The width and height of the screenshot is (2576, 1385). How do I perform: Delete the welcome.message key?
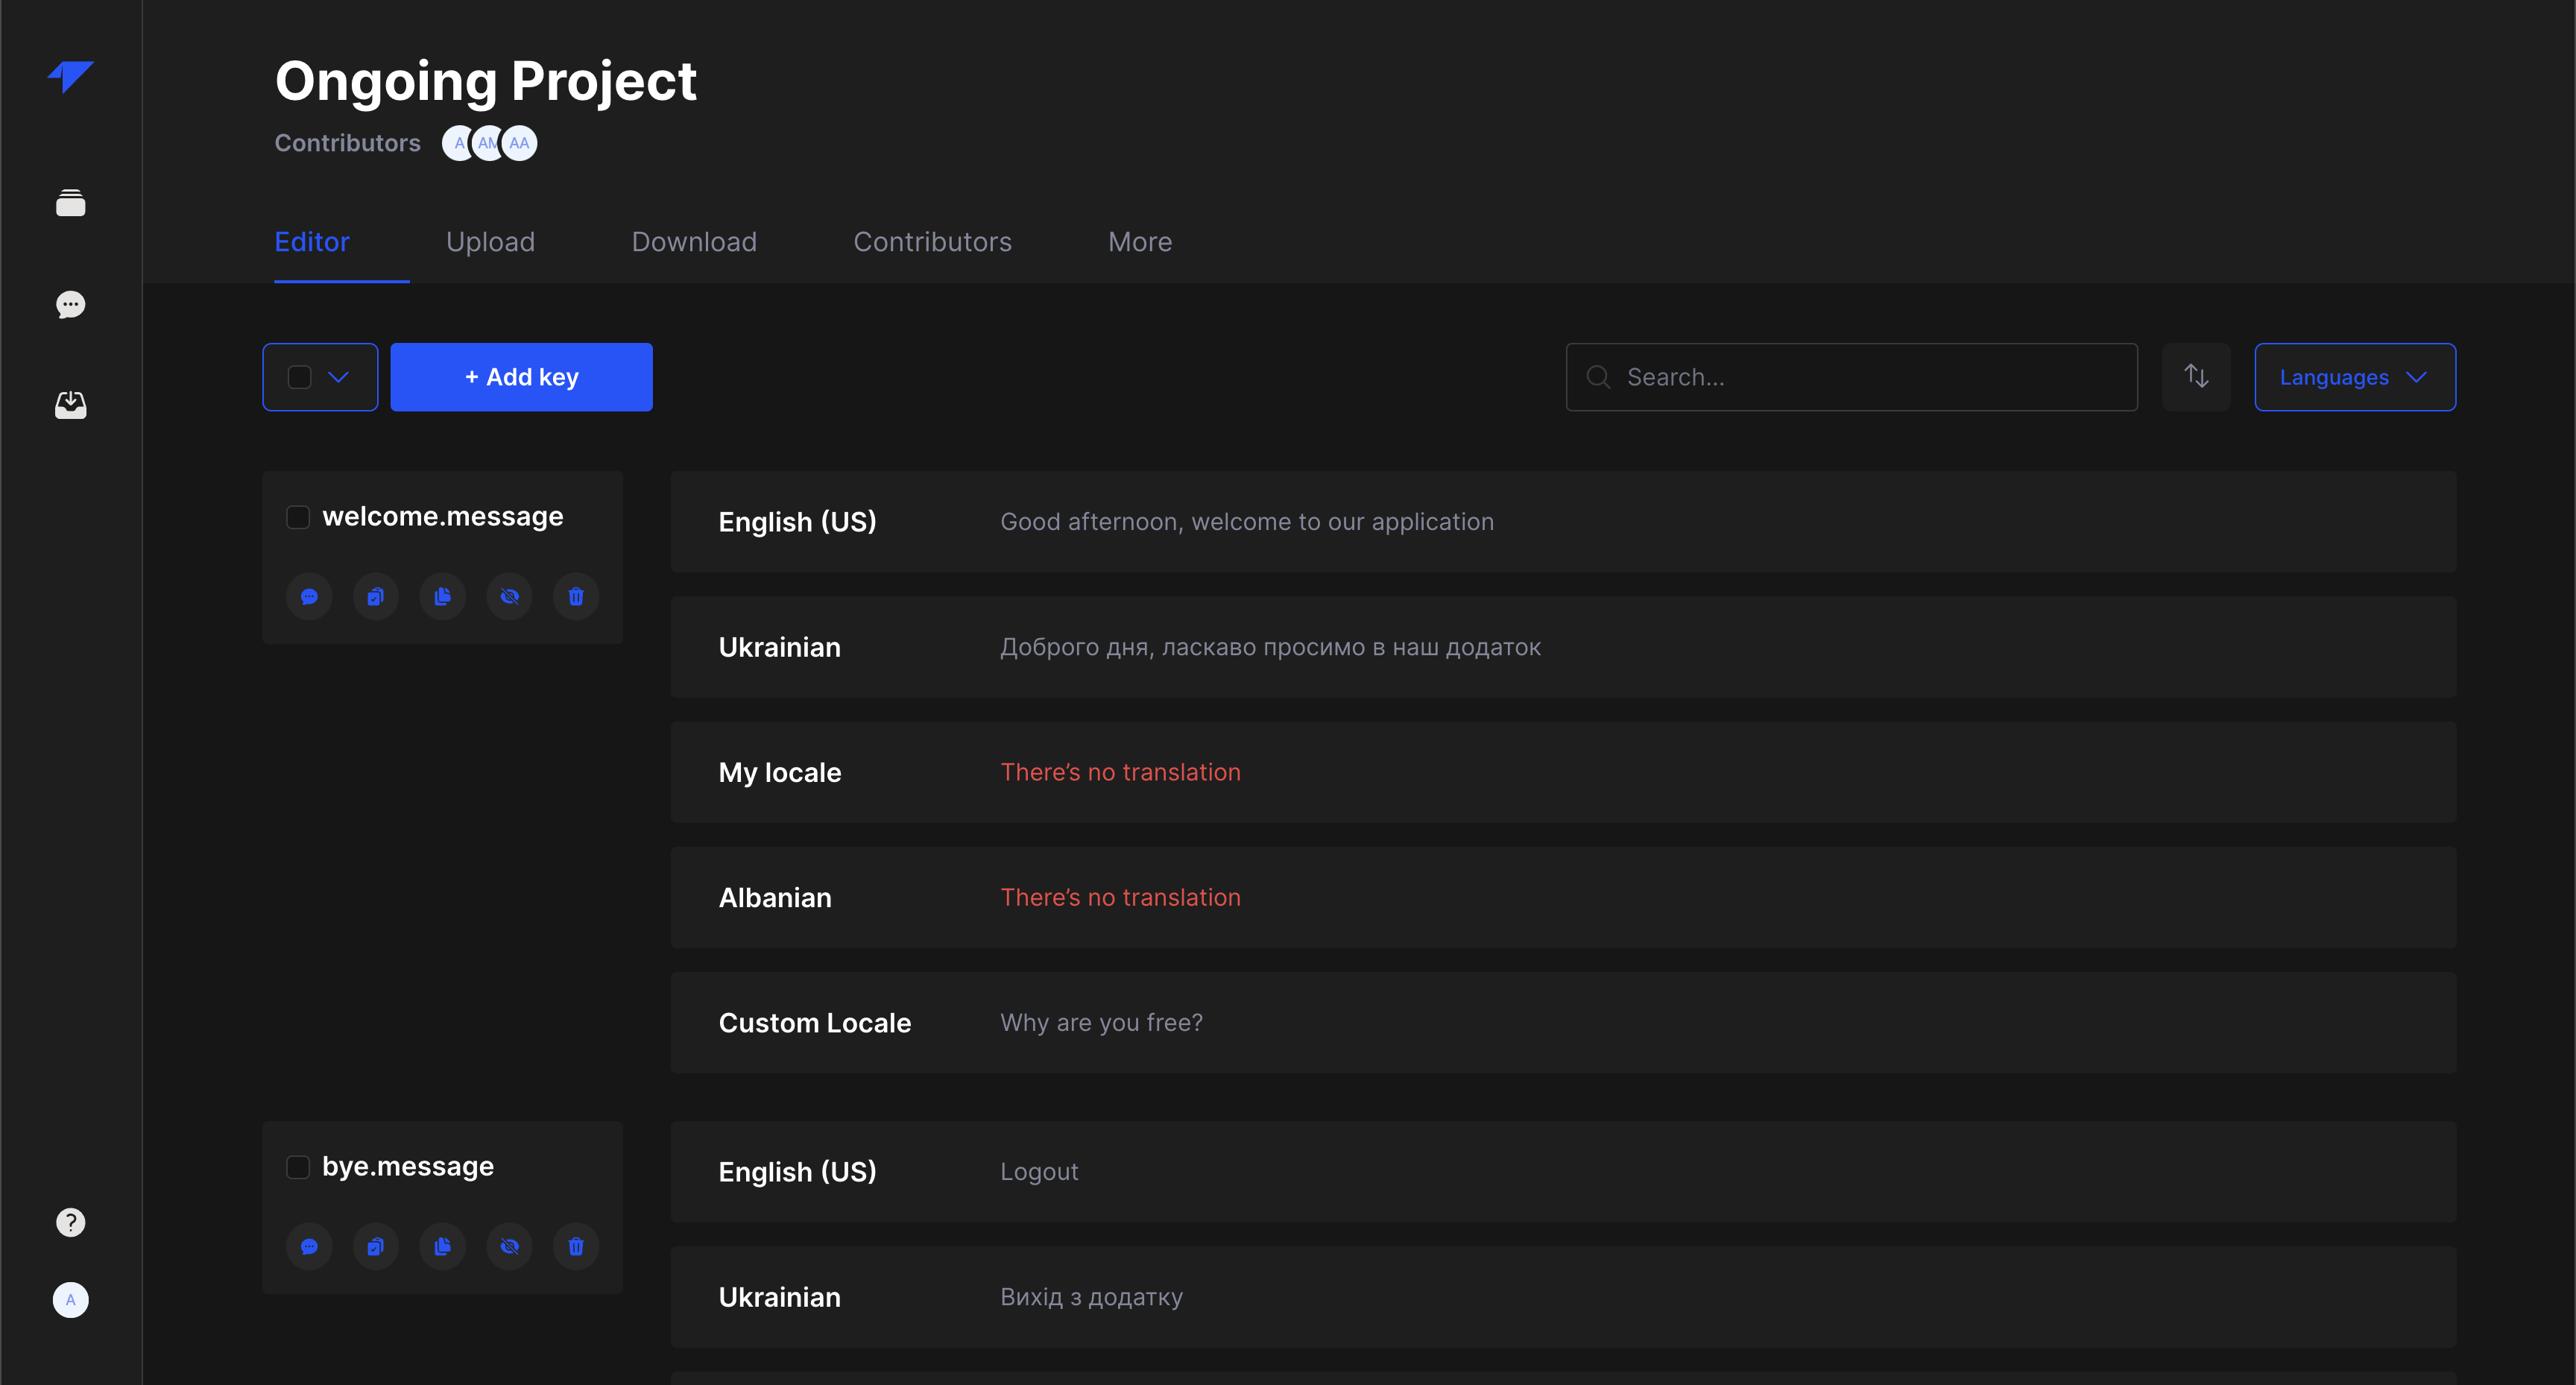[x=576, y=597]
